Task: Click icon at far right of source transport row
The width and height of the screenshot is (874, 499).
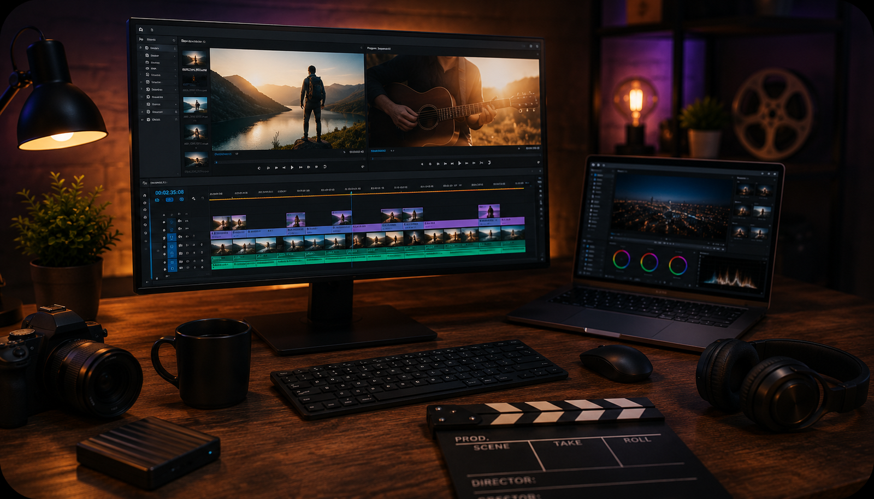Action: click(363, 167)
